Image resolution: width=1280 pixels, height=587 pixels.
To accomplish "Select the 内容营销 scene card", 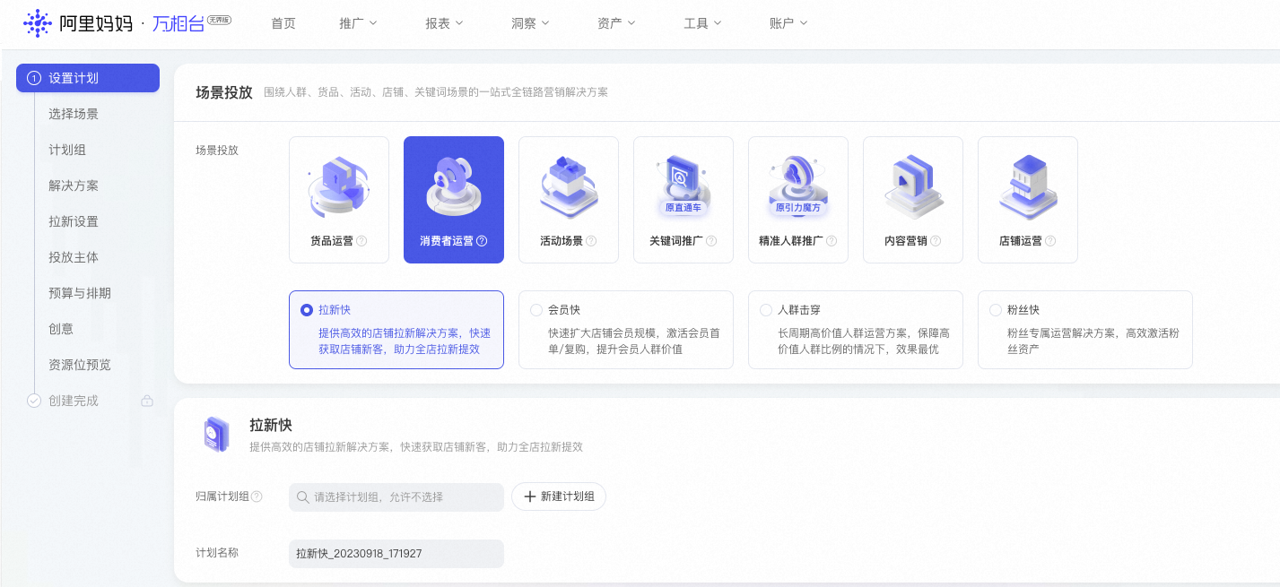I will (913, 200).
